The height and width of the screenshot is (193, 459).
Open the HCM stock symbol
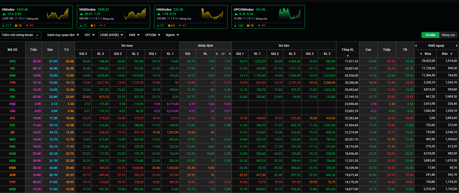click(x=12, y=154)
